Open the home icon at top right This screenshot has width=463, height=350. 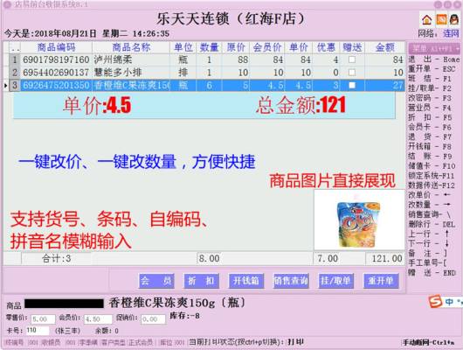(x=426, y=20)
